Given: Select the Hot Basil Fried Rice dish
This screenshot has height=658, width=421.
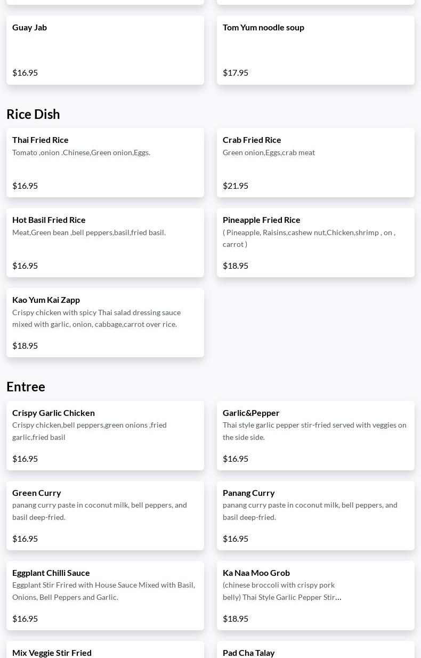Looking at the screenshot, I should (105, 243).
